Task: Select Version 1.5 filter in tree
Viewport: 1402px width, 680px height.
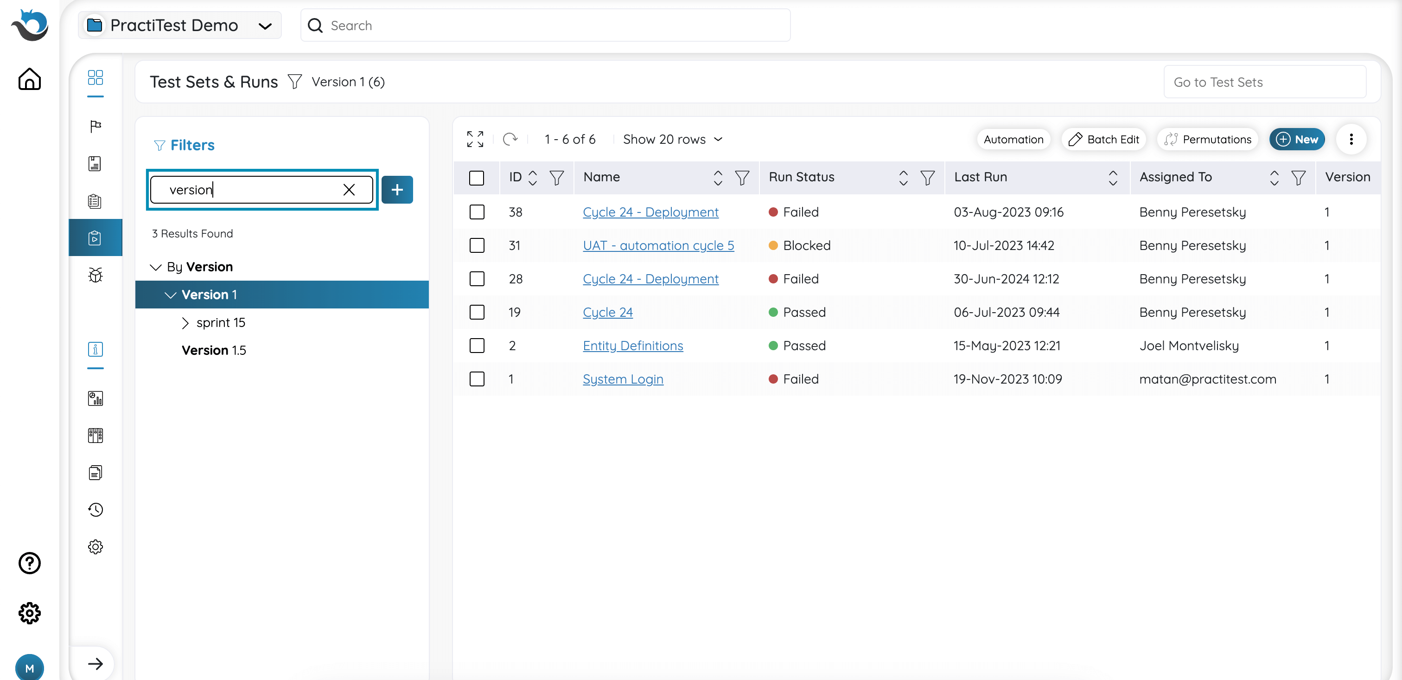Action: (213, 351)
